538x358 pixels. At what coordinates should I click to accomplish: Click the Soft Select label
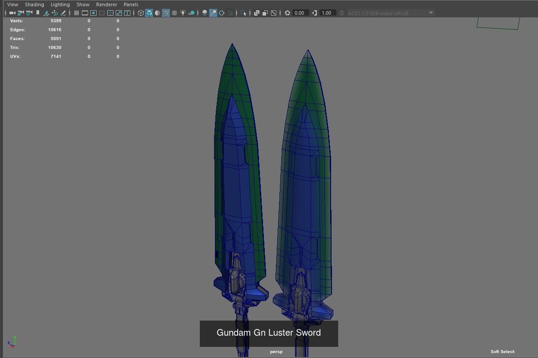pyautogui.click(x=503, y=351)
